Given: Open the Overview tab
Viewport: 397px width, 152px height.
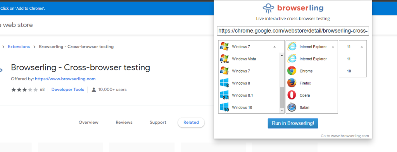Looking at the screenshot, I should click(88, 123).
